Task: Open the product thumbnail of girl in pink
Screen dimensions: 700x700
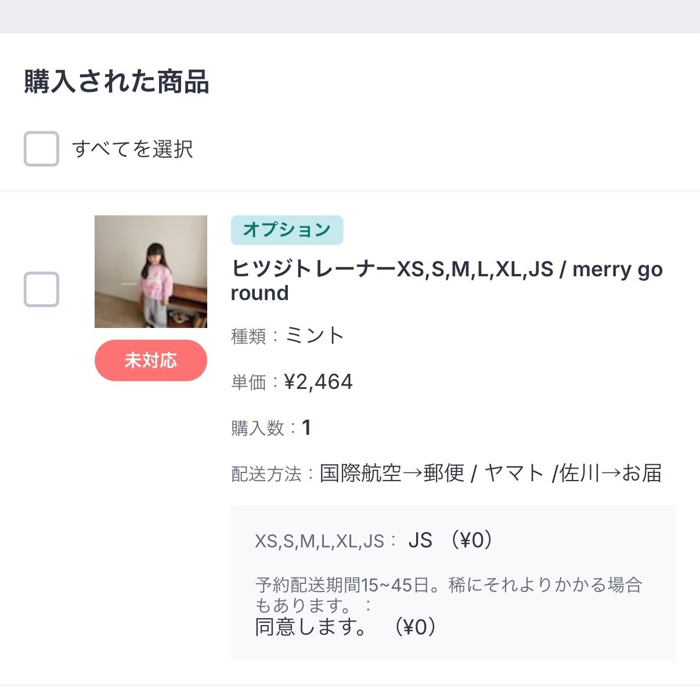Action: (x=151, y=272)
